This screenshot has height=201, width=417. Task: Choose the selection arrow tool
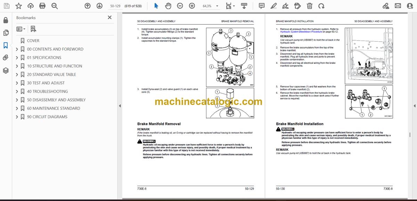pos(156,6)
